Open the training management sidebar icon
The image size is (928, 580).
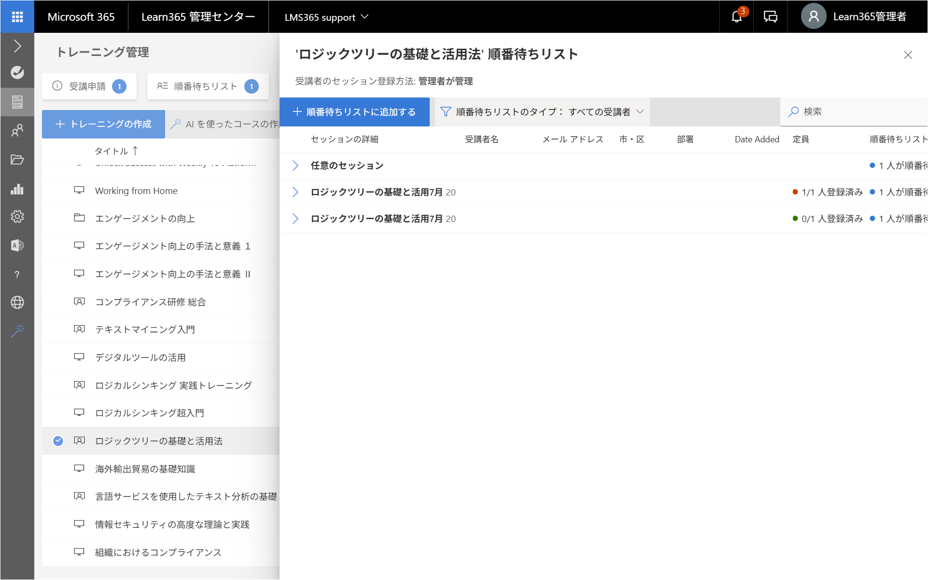point(17,102)
